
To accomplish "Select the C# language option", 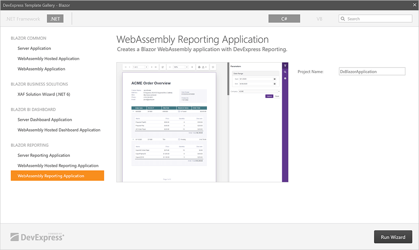I will click(284, 18).
